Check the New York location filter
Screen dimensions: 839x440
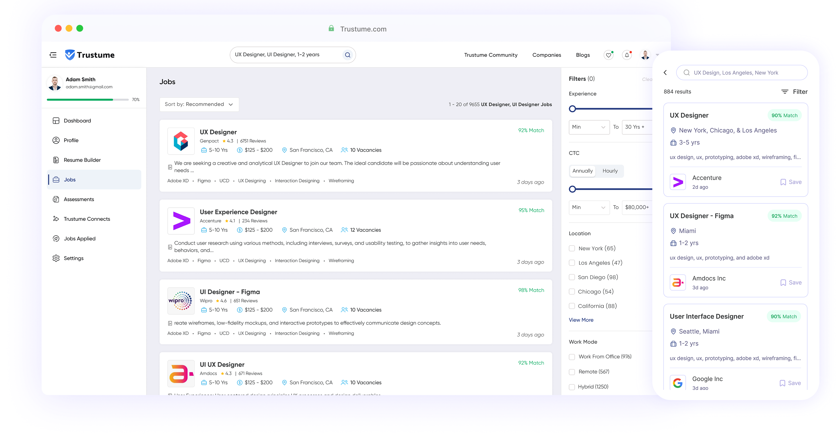point(572,248)
